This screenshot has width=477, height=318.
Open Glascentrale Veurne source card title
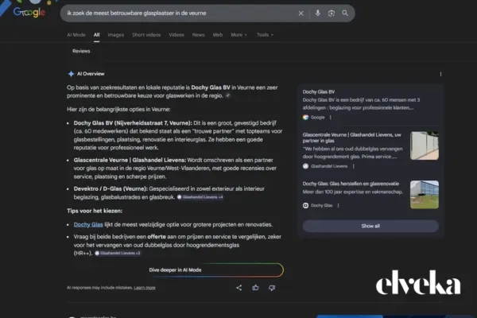click(352, 138)
